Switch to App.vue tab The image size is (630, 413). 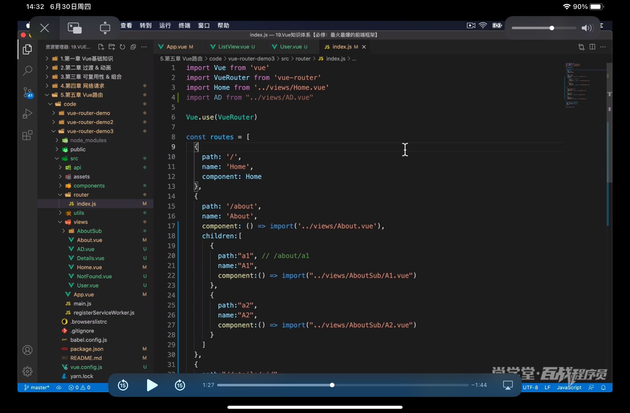click(176, 47)
